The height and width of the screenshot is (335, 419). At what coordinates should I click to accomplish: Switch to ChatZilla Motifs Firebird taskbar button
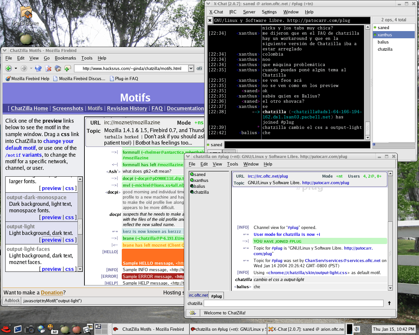point(151,329)
